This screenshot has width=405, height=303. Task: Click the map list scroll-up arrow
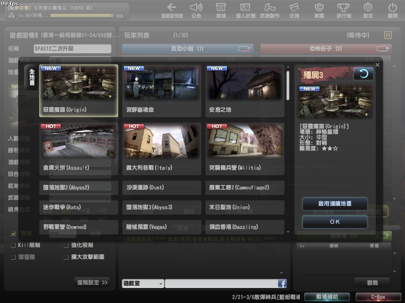[x=288, y=67]
